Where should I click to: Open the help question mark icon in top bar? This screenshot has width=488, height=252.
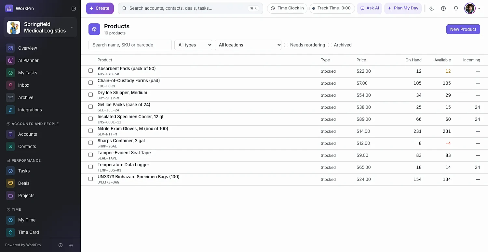443,8
